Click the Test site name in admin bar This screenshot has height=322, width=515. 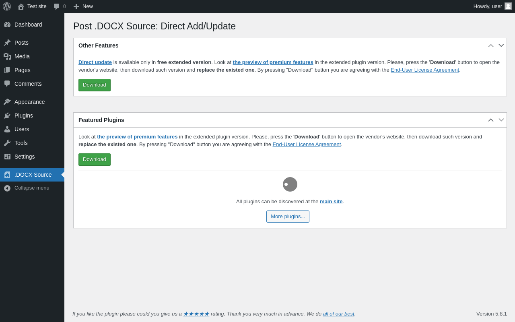click(x=37, y=6)
